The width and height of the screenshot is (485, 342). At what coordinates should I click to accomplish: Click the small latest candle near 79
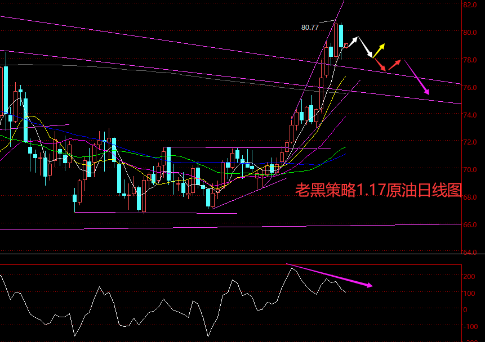[346, 46]
